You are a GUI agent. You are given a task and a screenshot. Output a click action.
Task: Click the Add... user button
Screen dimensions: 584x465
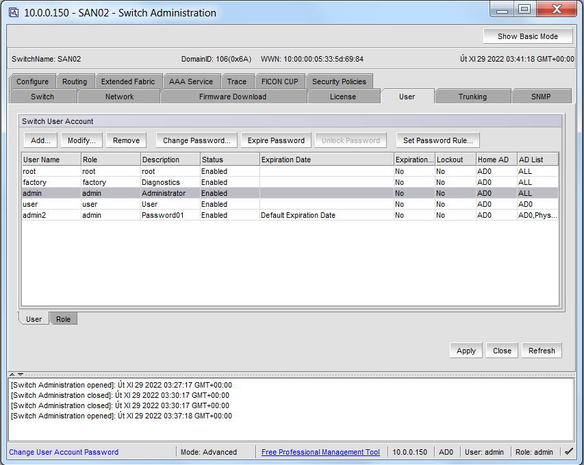(40, 140)
